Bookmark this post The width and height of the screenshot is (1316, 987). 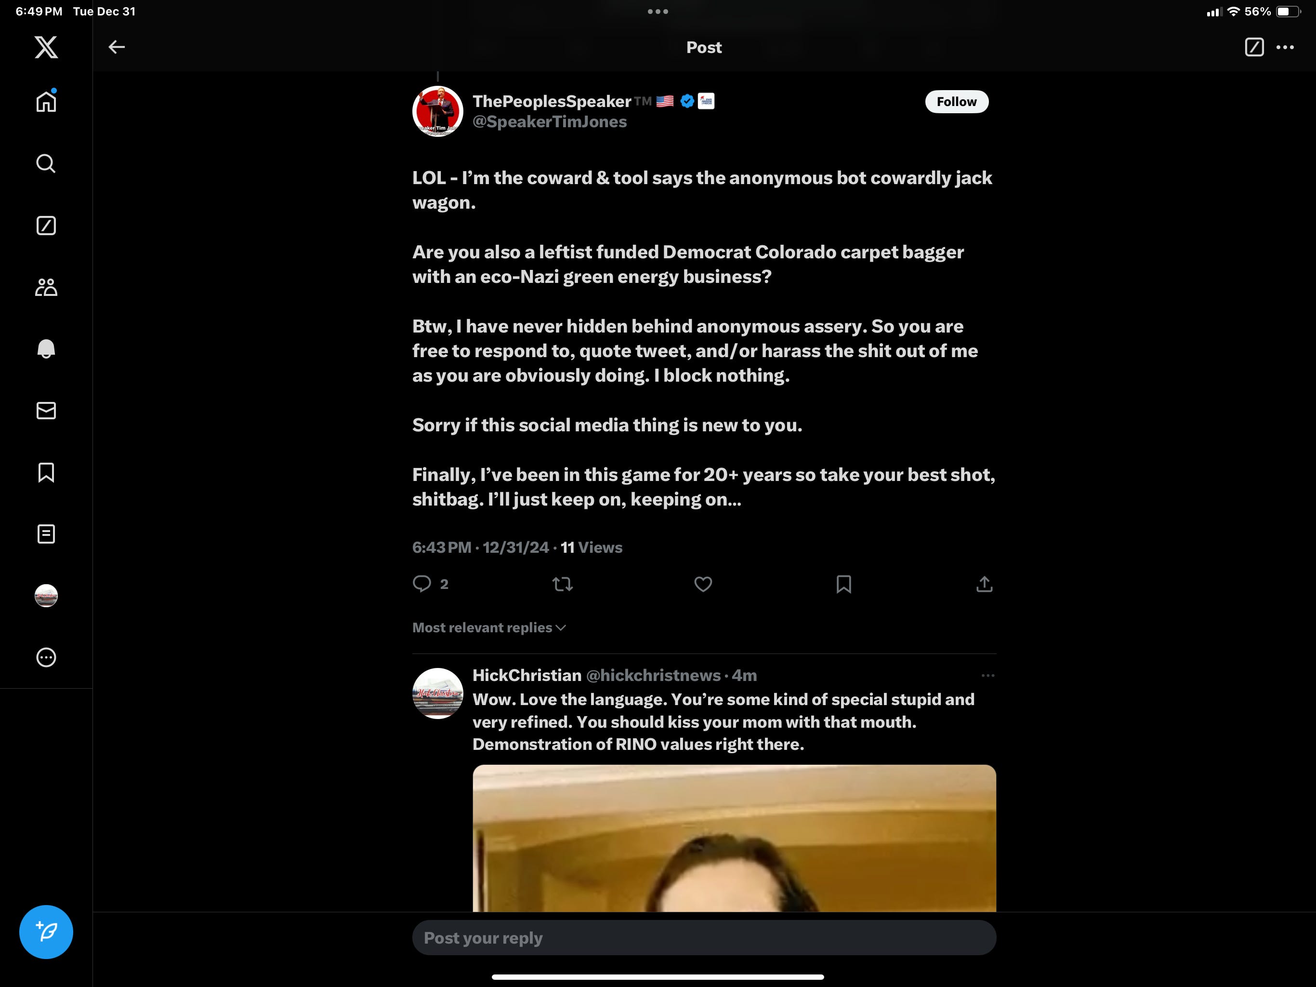pos(843,584)
